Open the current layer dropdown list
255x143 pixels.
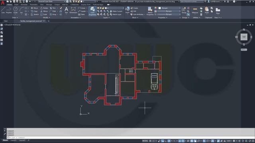[110, 8]
